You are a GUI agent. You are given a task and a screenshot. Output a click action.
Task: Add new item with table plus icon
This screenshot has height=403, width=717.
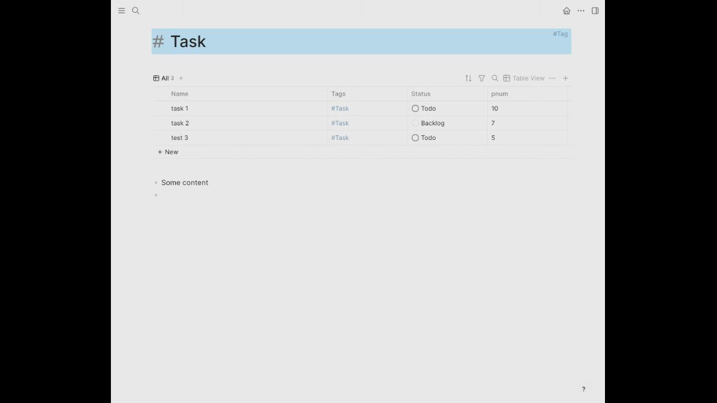point(566,78)
